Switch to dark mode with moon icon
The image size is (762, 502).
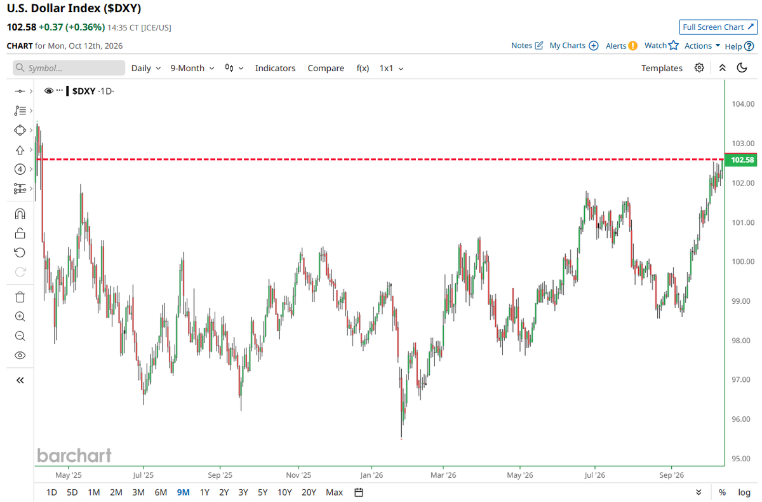click(742, 68)
